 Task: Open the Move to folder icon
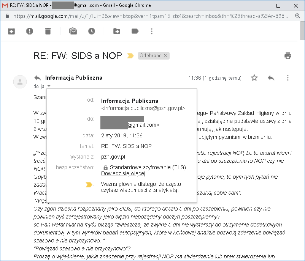pos(117,31)
